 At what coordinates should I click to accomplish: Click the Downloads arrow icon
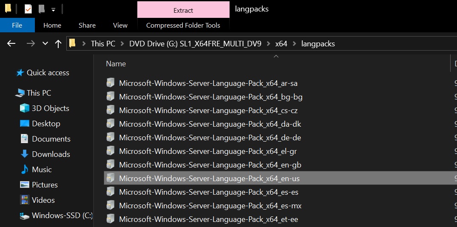coord(25,154)
